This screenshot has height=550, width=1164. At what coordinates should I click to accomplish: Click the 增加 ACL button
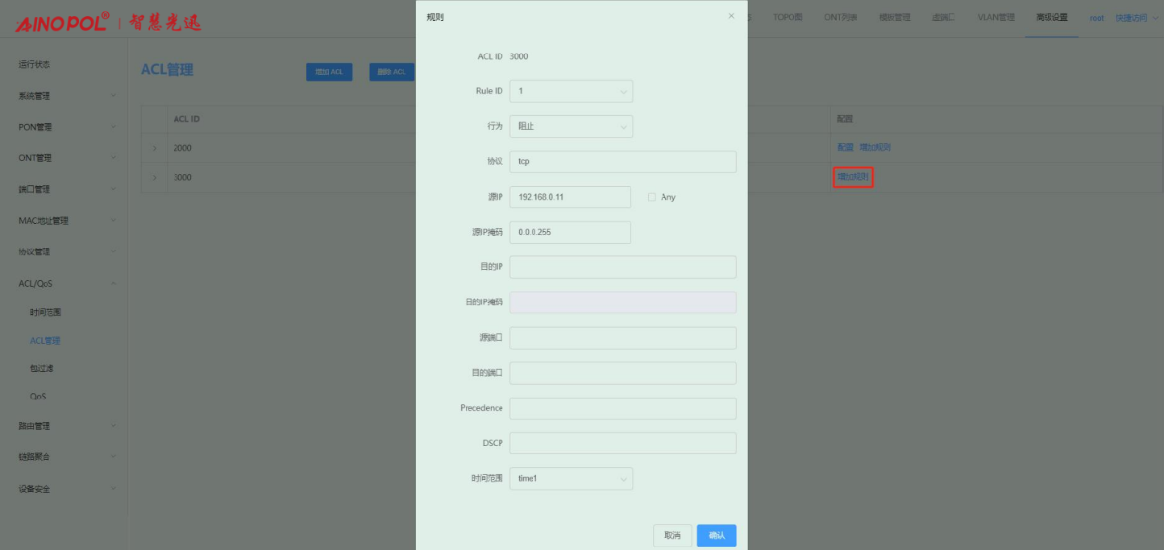pos(329,72)
